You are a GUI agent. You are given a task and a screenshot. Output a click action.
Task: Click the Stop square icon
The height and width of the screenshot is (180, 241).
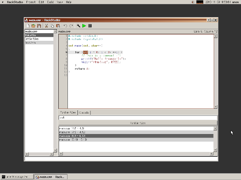(90, 26)
